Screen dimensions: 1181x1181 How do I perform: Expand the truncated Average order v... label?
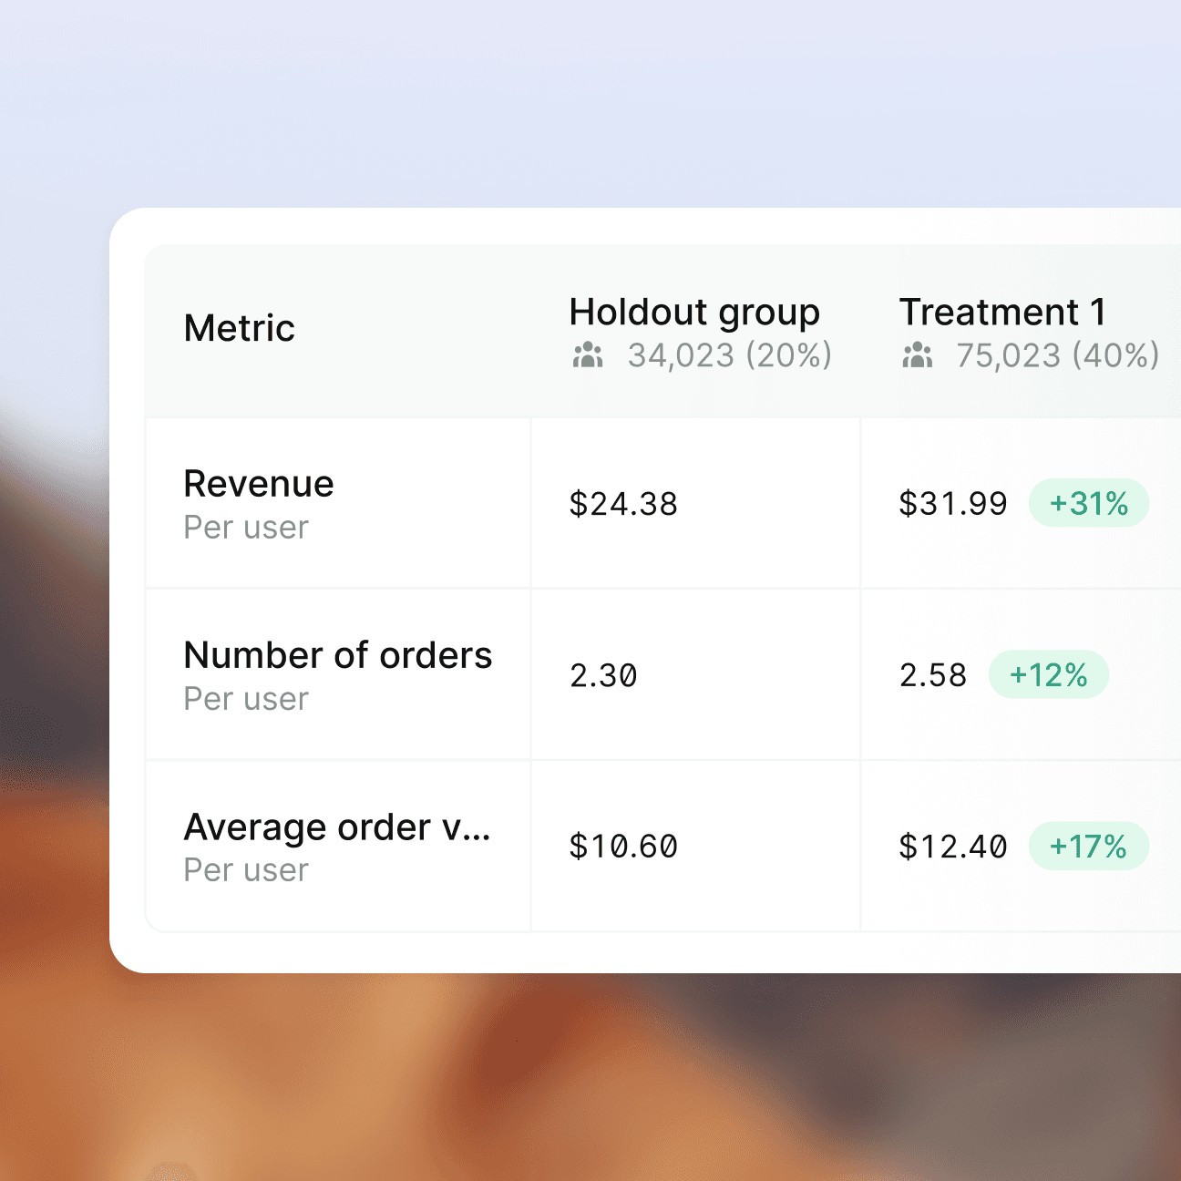tap(337, 827)
